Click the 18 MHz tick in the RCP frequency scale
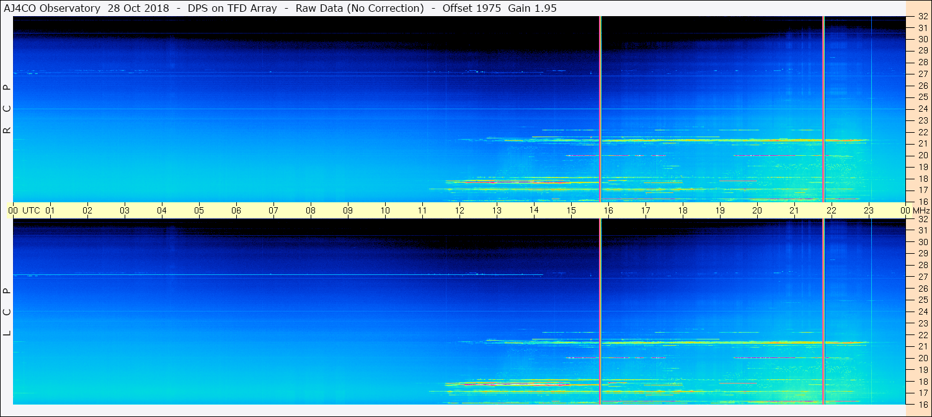932x417 pixels. [923, 179]
